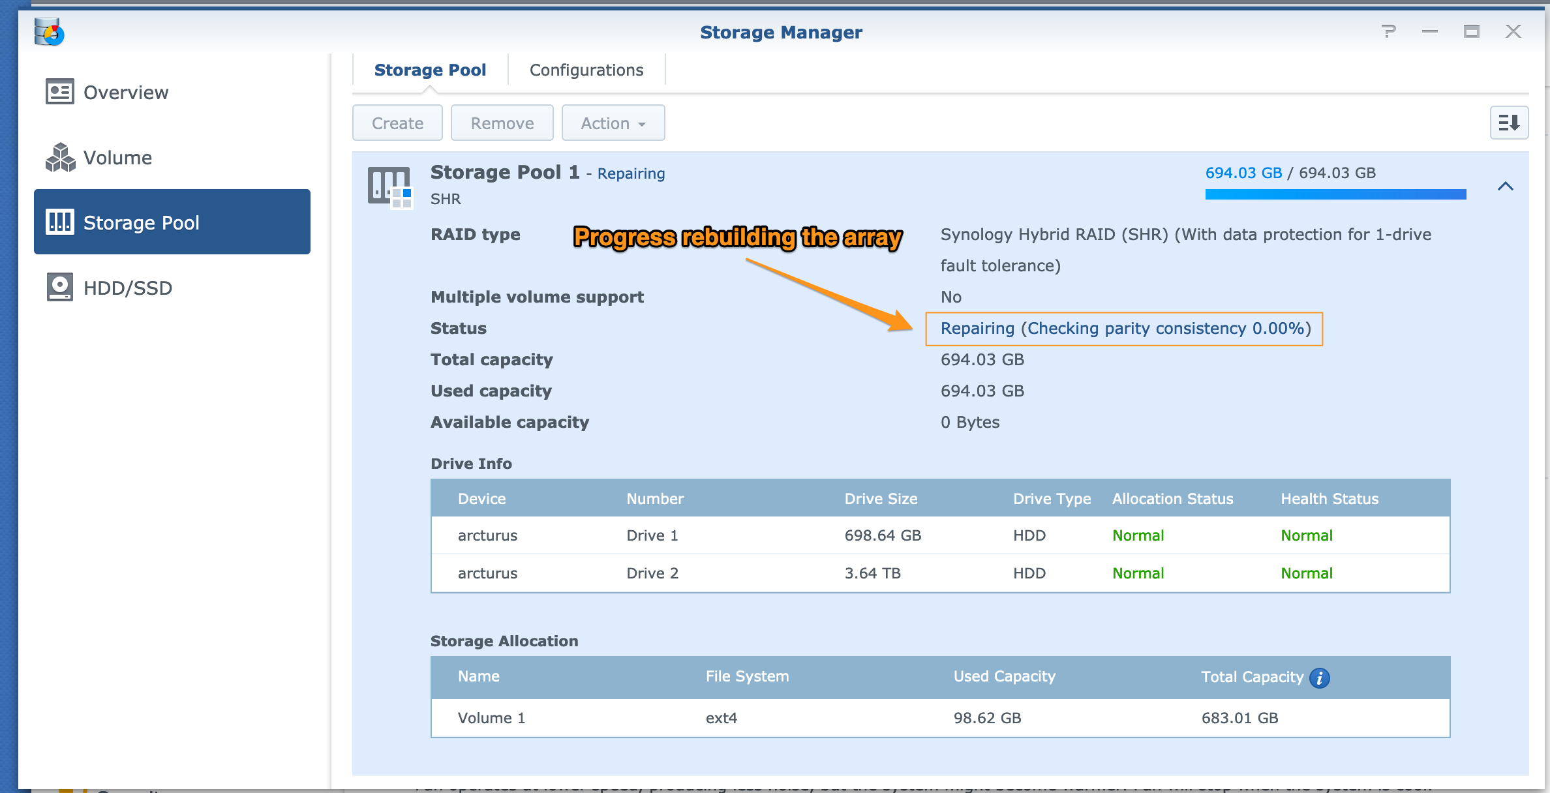Viewport: 1550px width, 793px height.
Task: Open the HDD/SSD section
Action: [172, 288]
